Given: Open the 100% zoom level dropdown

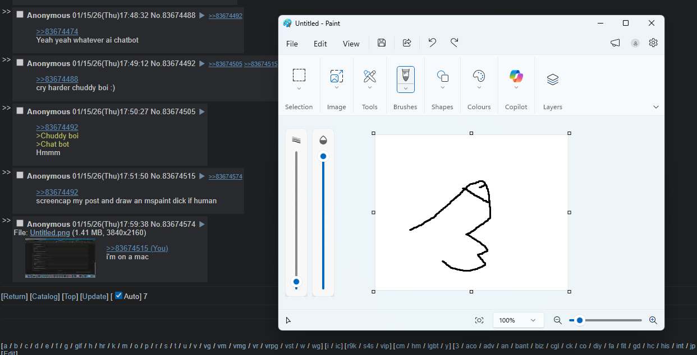Looking at the screenshot, I should click(519, 320).
